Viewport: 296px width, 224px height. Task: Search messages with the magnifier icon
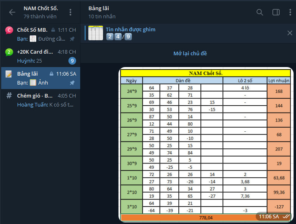(260, 12)
